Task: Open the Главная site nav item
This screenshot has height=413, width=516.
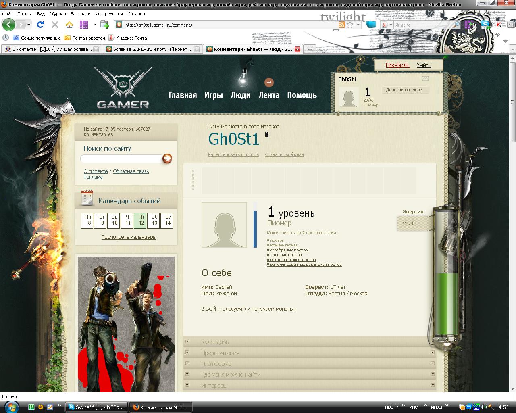Action: (183, 95)
